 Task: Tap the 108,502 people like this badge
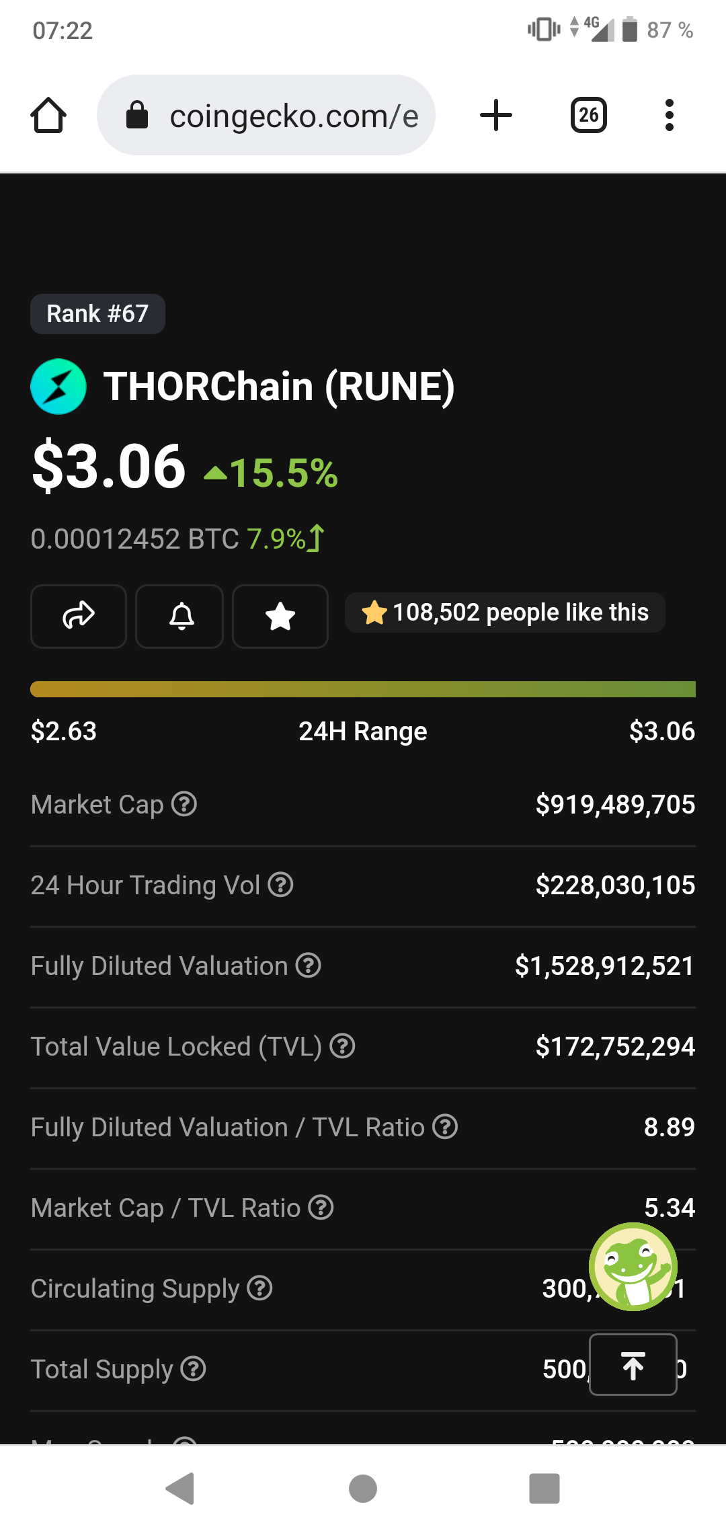[x=505, y=613]
